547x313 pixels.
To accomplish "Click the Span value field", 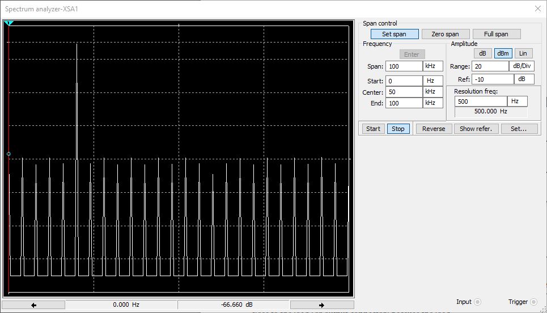I will pyautogui.click(x=404, y=66).
